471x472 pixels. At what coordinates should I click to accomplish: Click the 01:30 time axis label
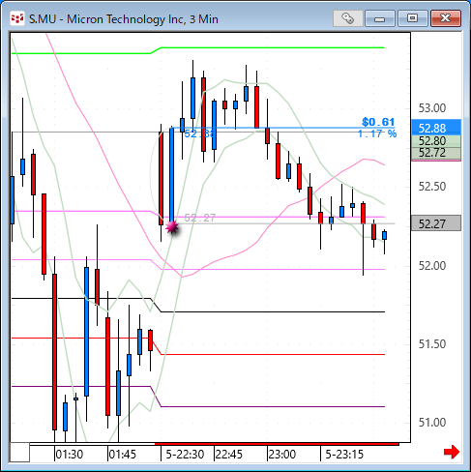[x=70, y=455]
